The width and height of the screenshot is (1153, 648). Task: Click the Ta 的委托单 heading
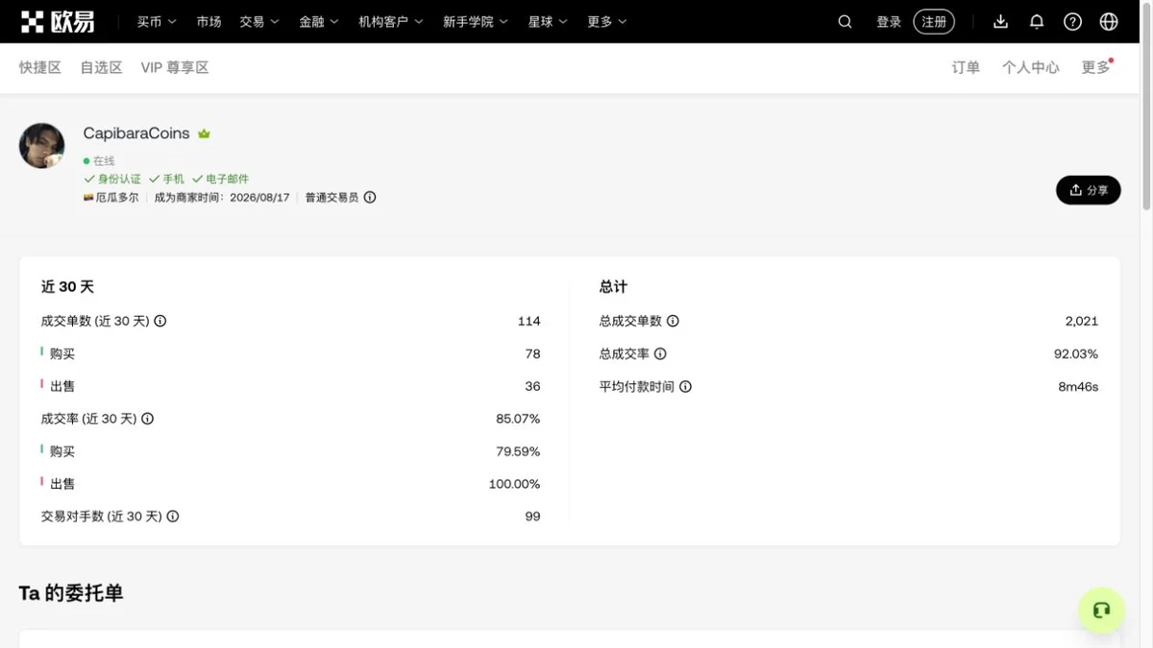click(71, 593)
